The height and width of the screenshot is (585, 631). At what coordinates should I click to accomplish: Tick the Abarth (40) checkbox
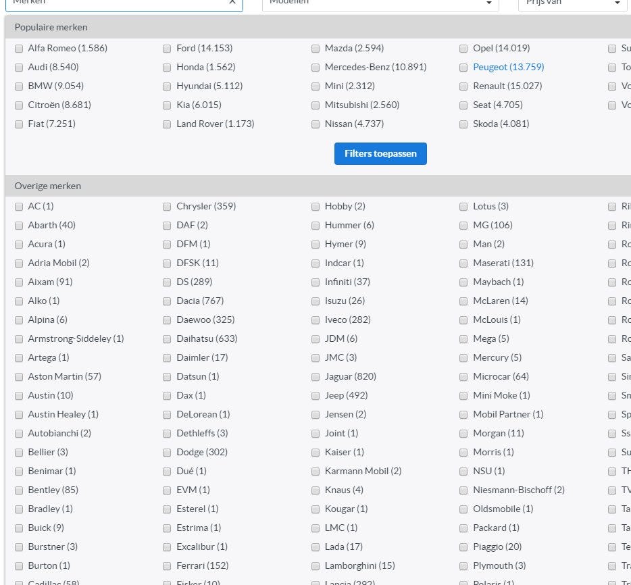[19, 226]
